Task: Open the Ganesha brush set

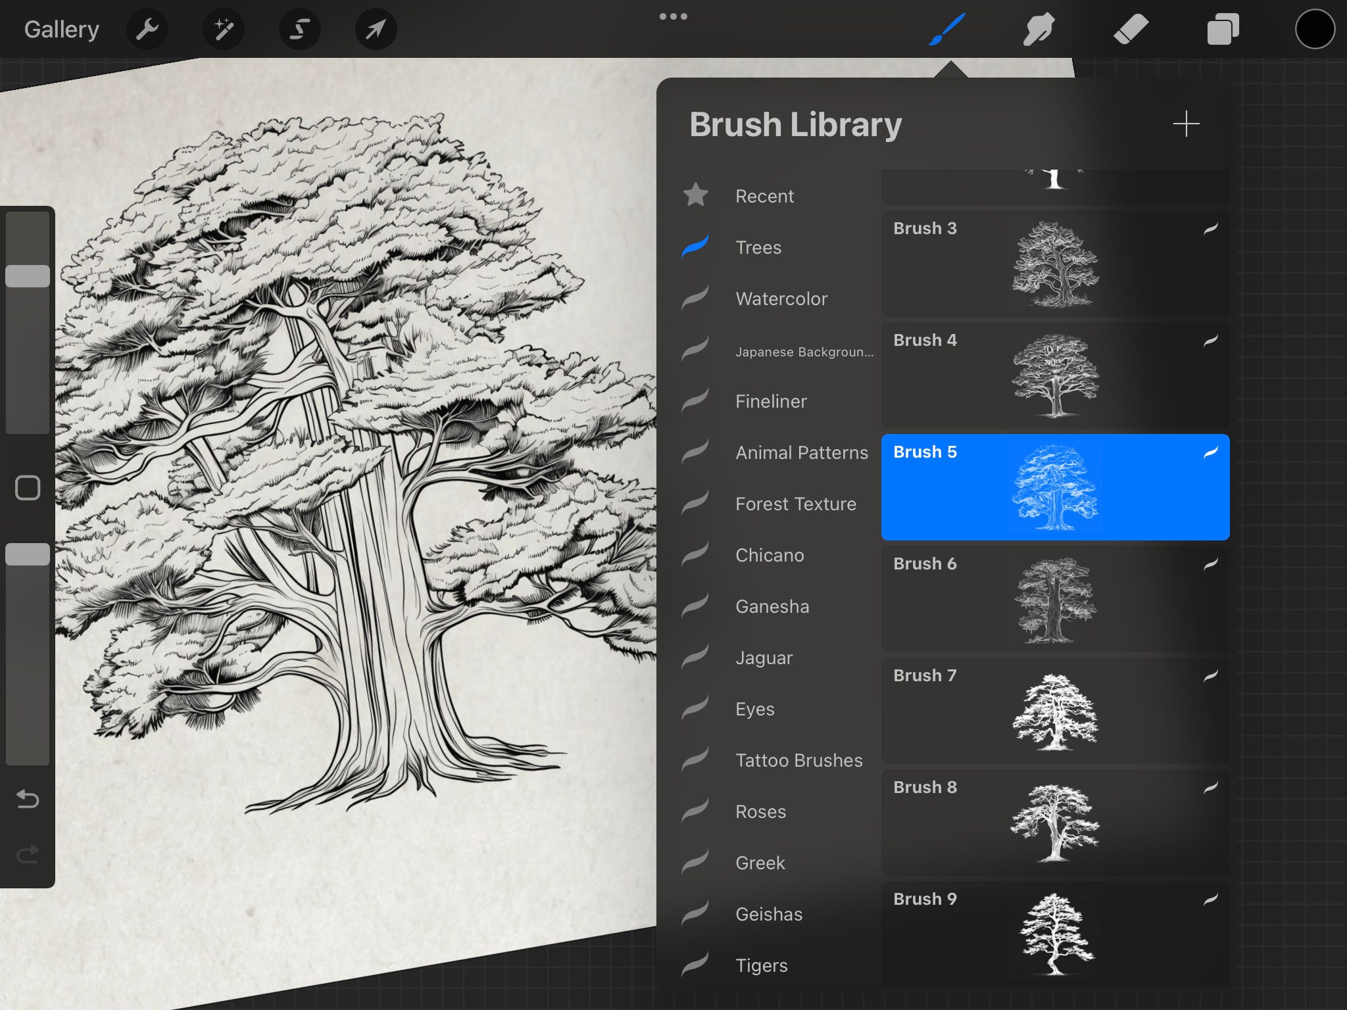Action: point(778,606)
